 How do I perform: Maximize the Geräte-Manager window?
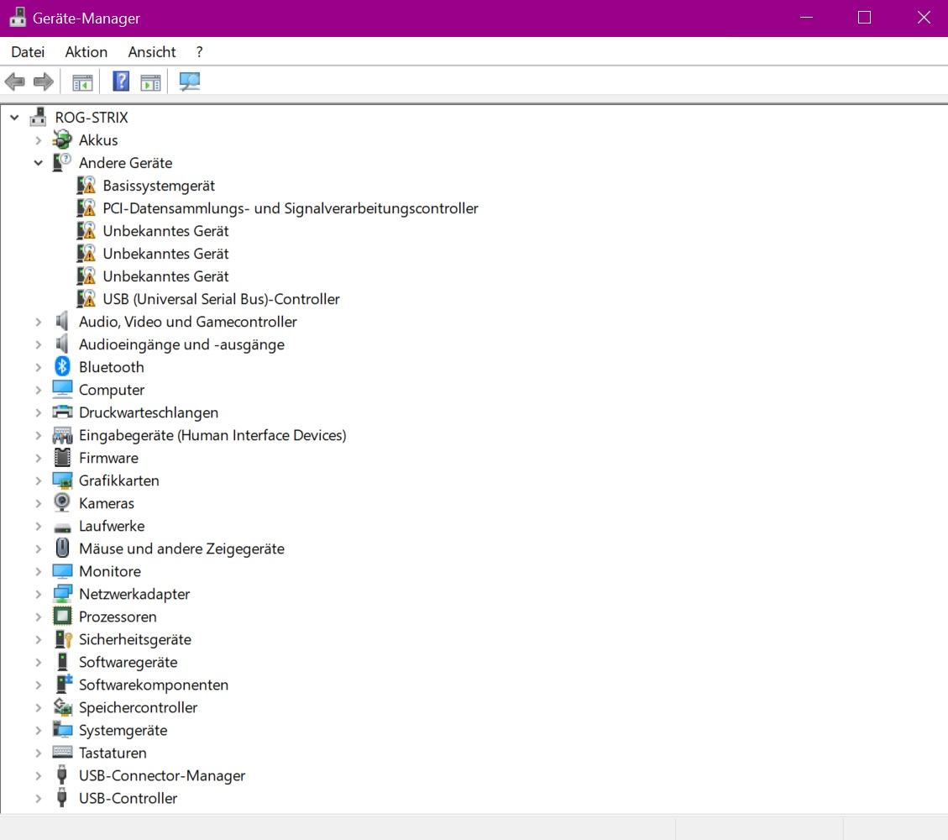[865, 18]
